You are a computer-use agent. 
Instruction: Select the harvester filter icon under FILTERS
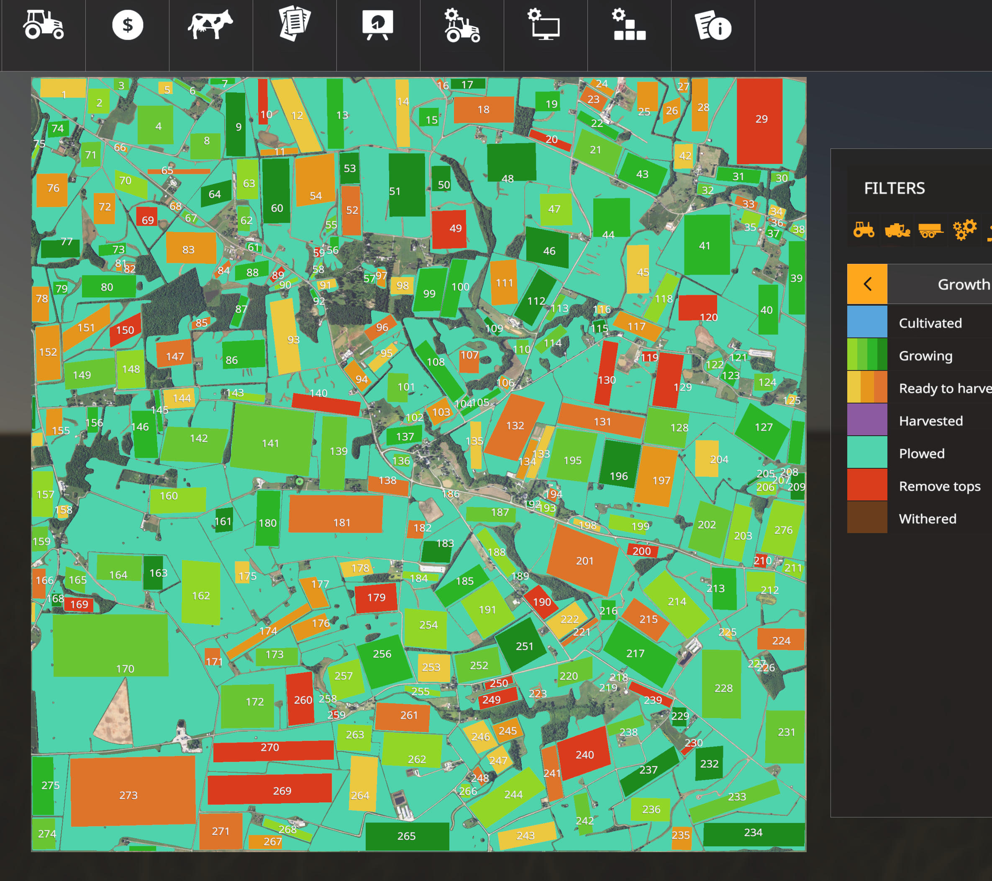897,230
